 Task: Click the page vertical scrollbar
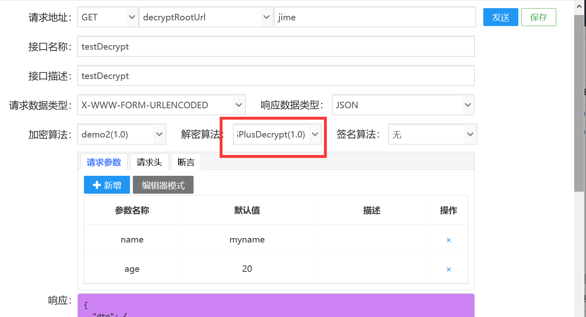(579, 103)
